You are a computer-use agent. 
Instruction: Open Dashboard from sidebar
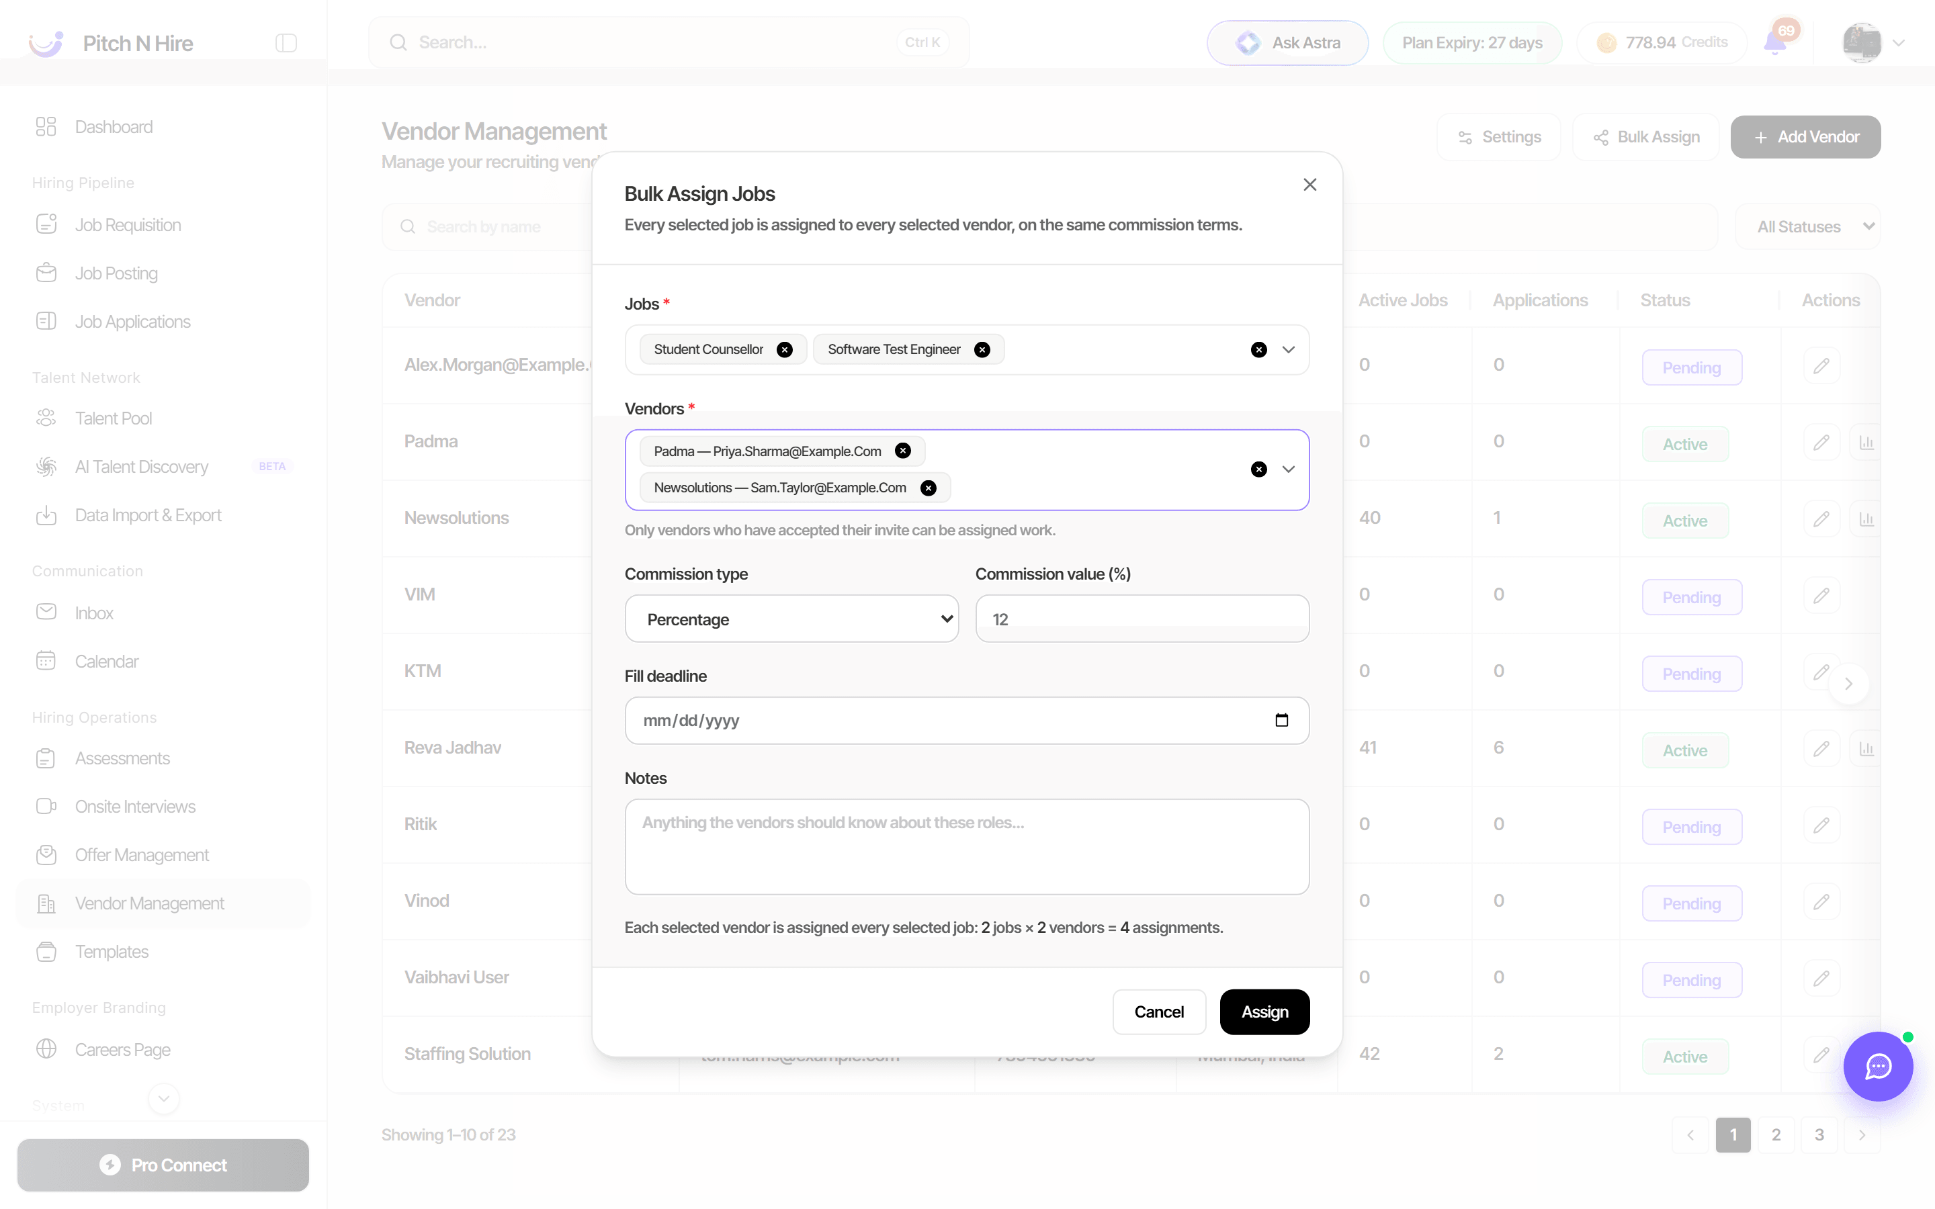pos(163,127)
